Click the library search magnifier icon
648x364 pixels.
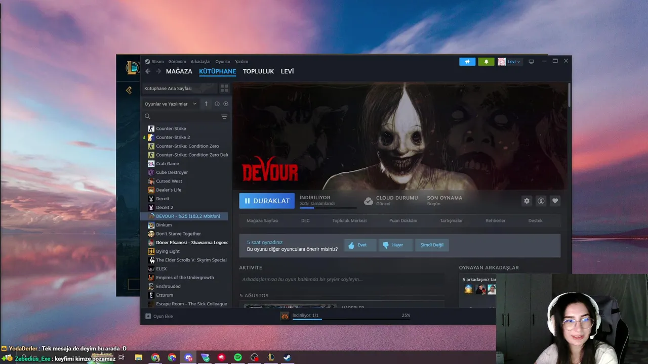pos(147,116)
